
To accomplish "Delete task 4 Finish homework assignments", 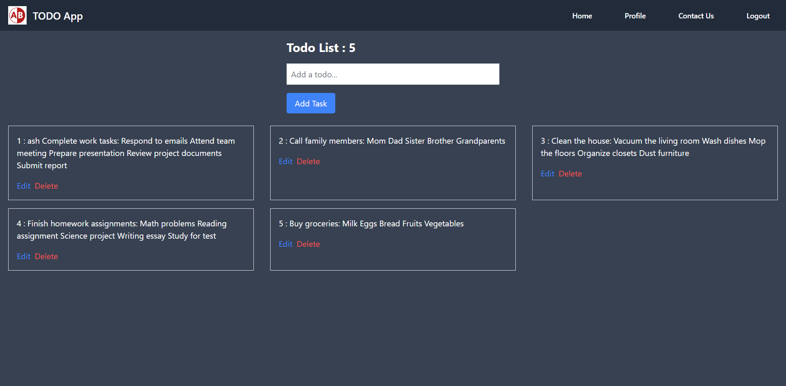I will click(46, 256).
